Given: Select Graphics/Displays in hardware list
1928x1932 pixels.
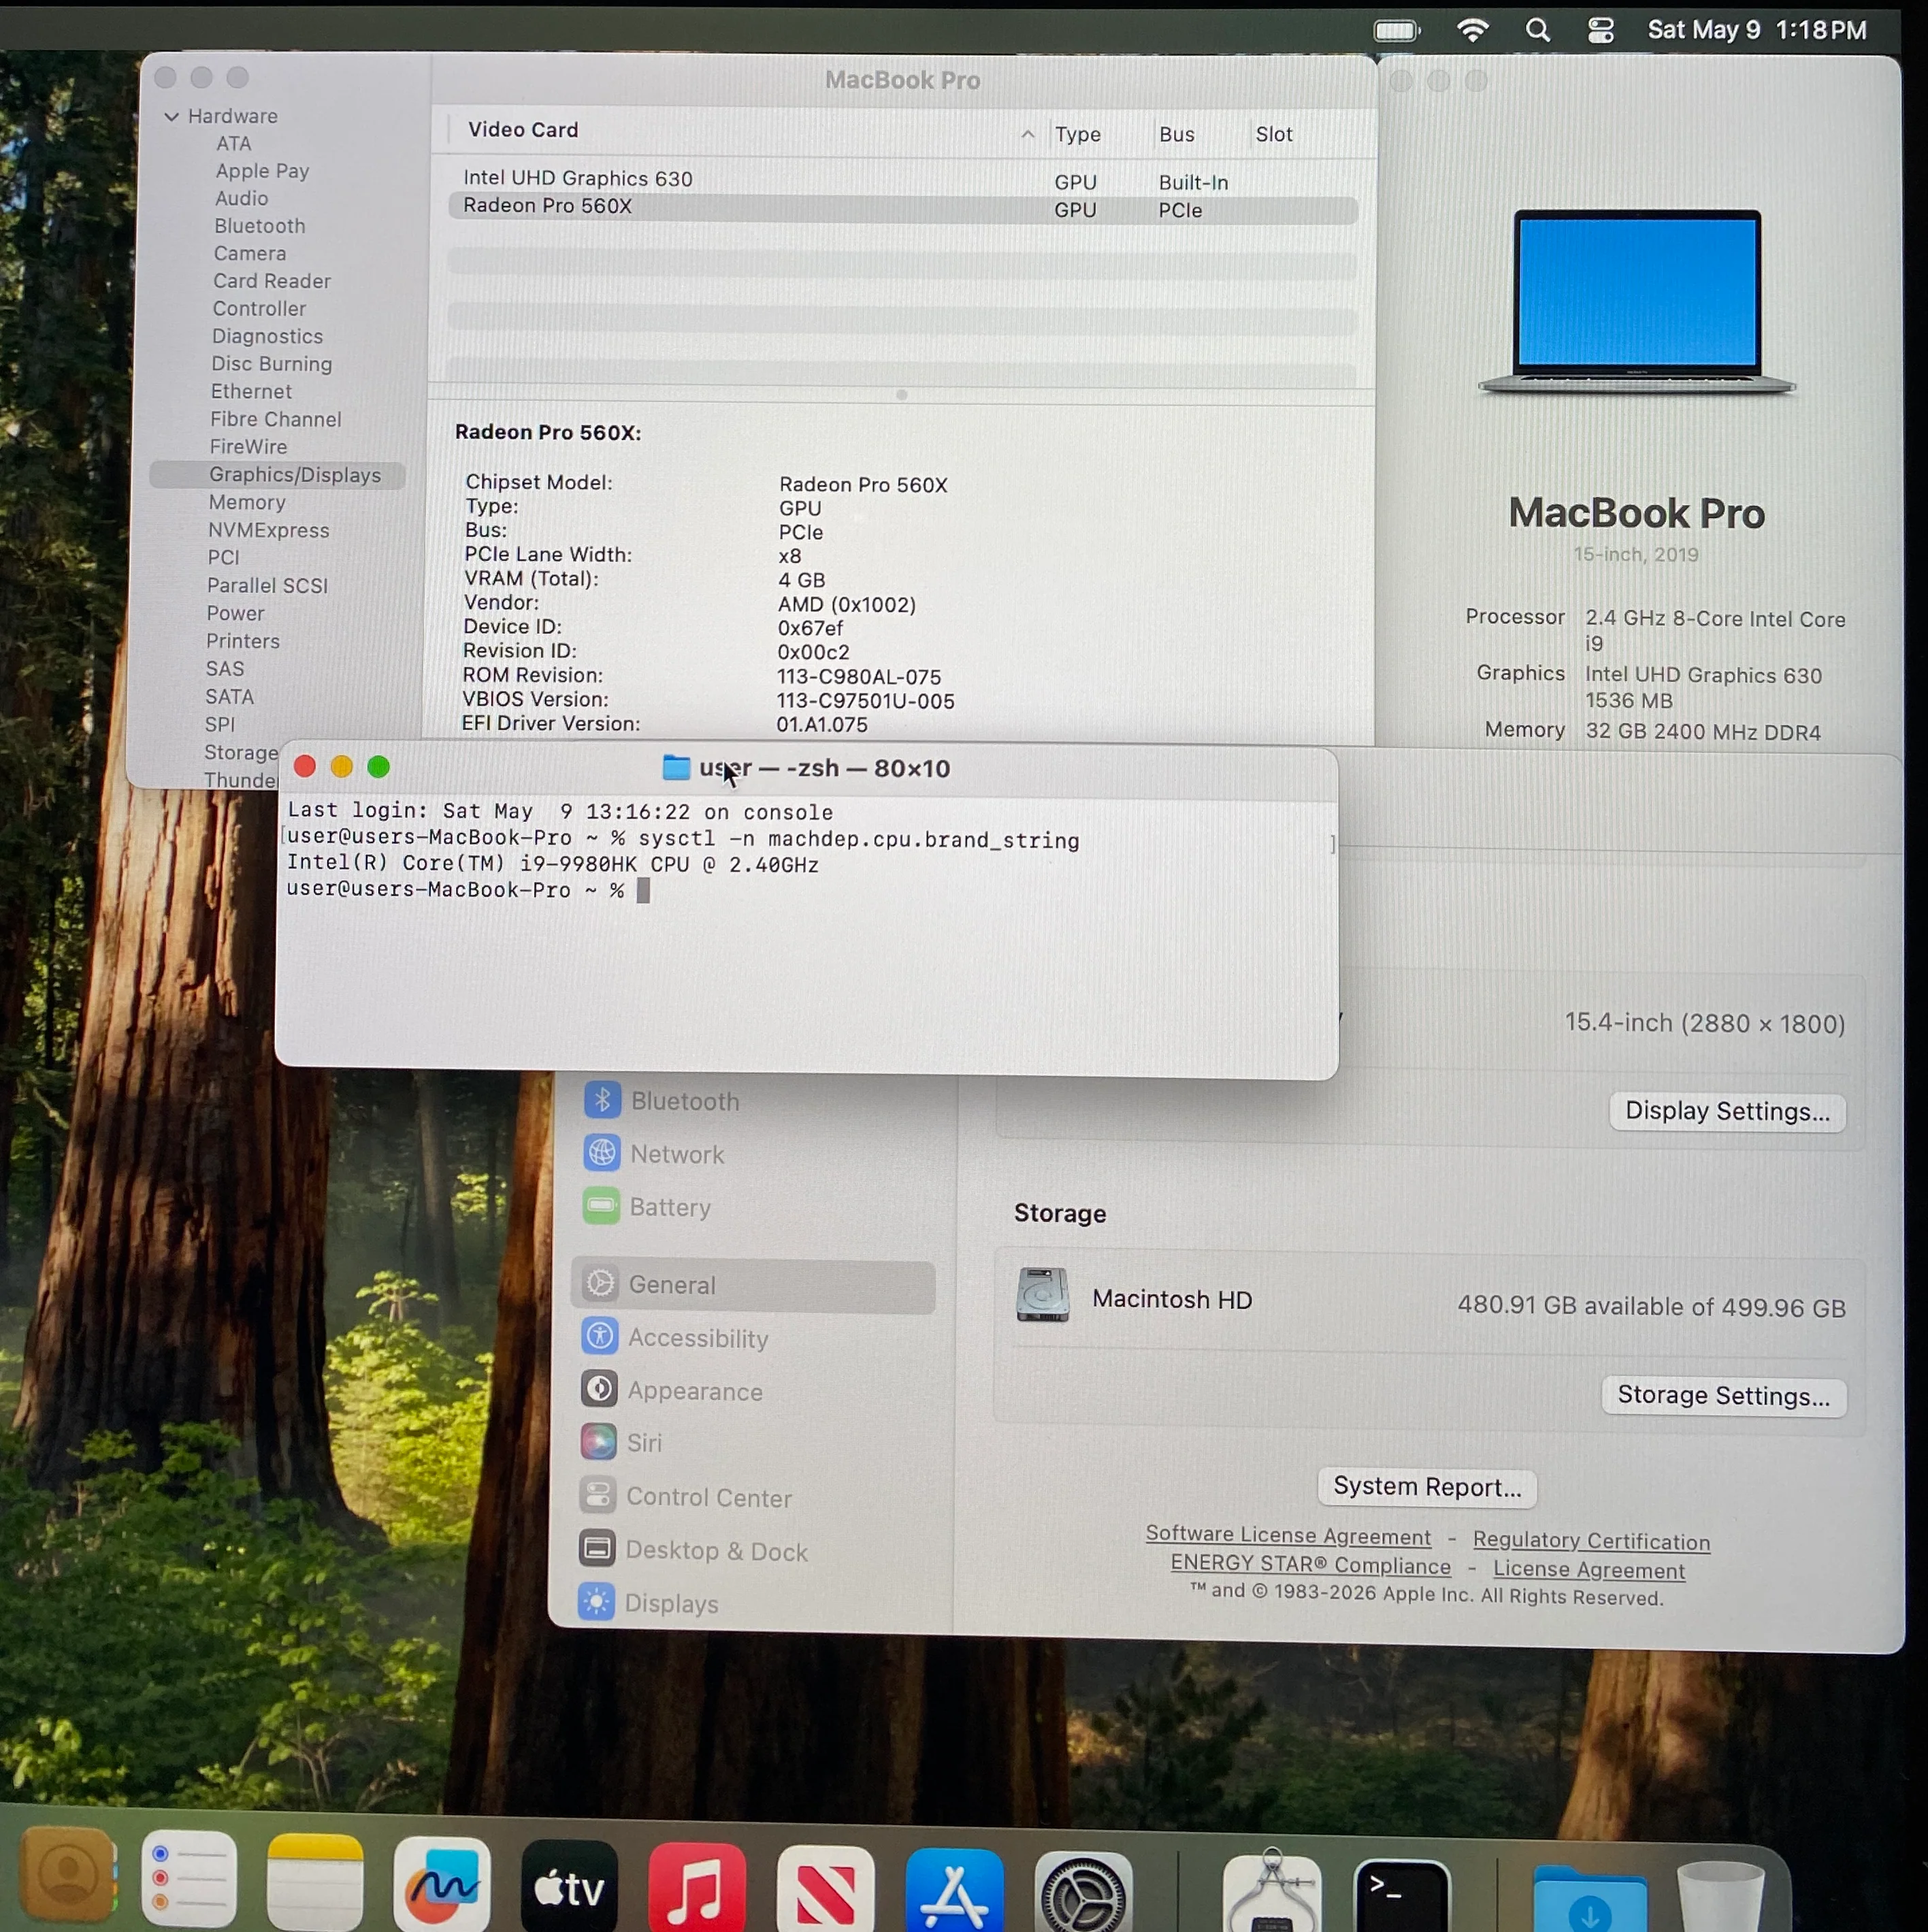Looking at the screenshot, I should pyautogui.click(x=278, y=475).
